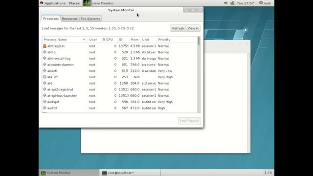Select the auditd process name
Viewport: 313px width, 176px height.
click(52, 108)
